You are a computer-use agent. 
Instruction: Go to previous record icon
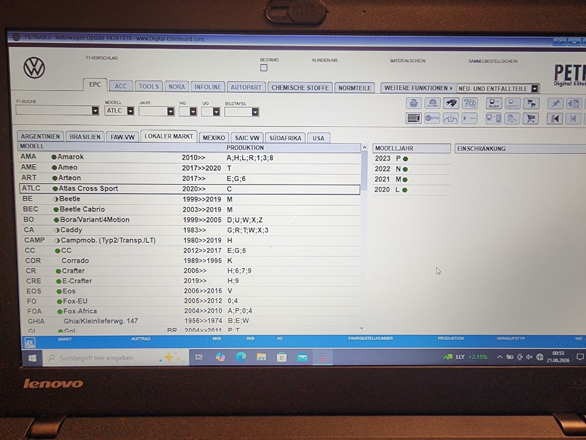[x=573, y=118]
